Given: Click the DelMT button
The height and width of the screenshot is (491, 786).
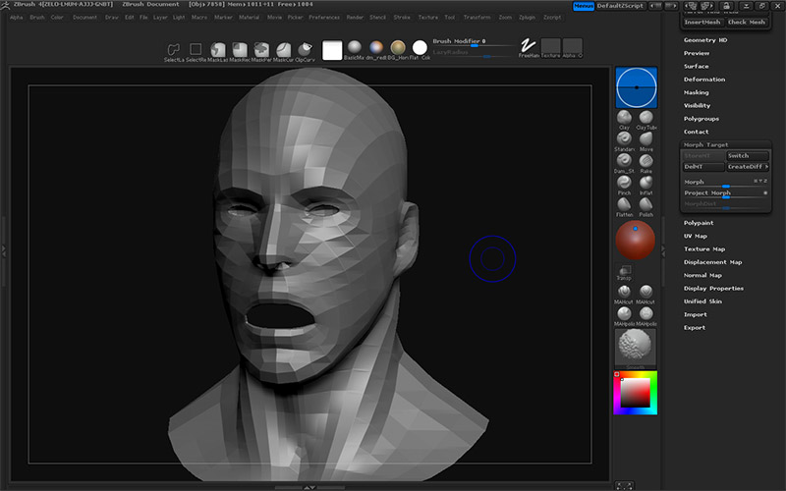Looking at the screenshot, I should [702, 167].
